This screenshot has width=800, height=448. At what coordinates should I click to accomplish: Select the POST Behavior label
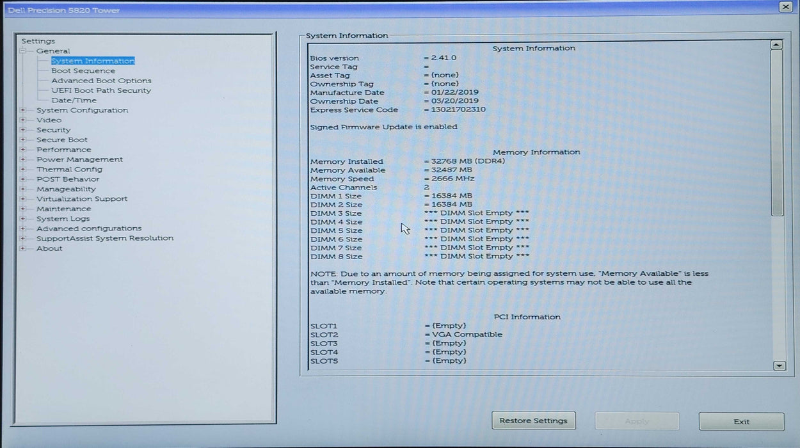pos(68,179)
